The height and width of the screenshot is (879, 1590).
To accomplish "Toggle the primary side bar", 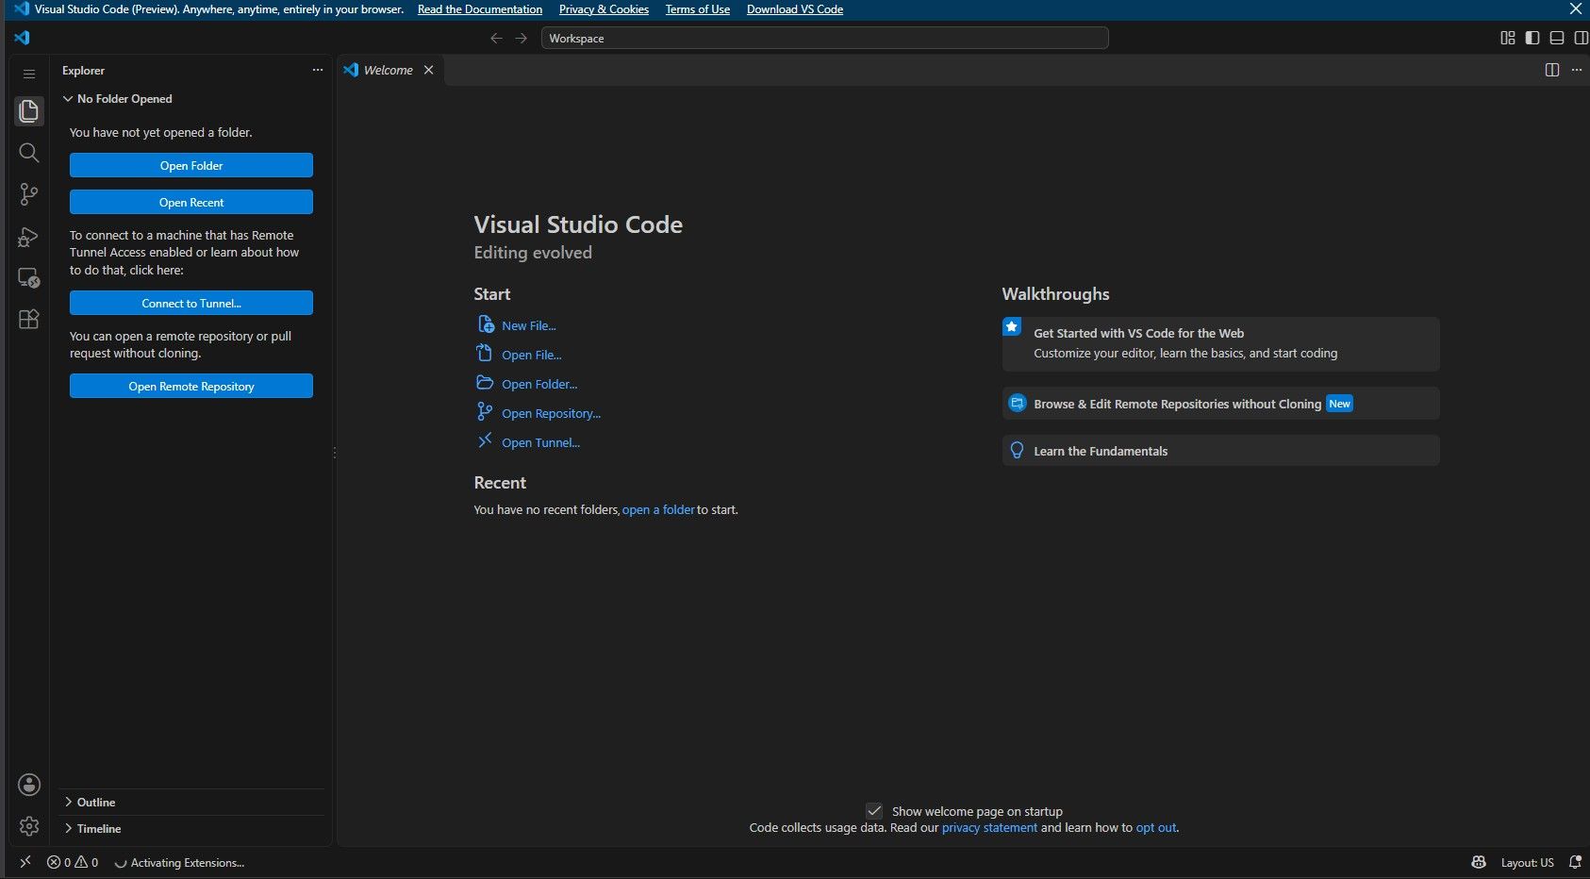I will pos(1532,38).
